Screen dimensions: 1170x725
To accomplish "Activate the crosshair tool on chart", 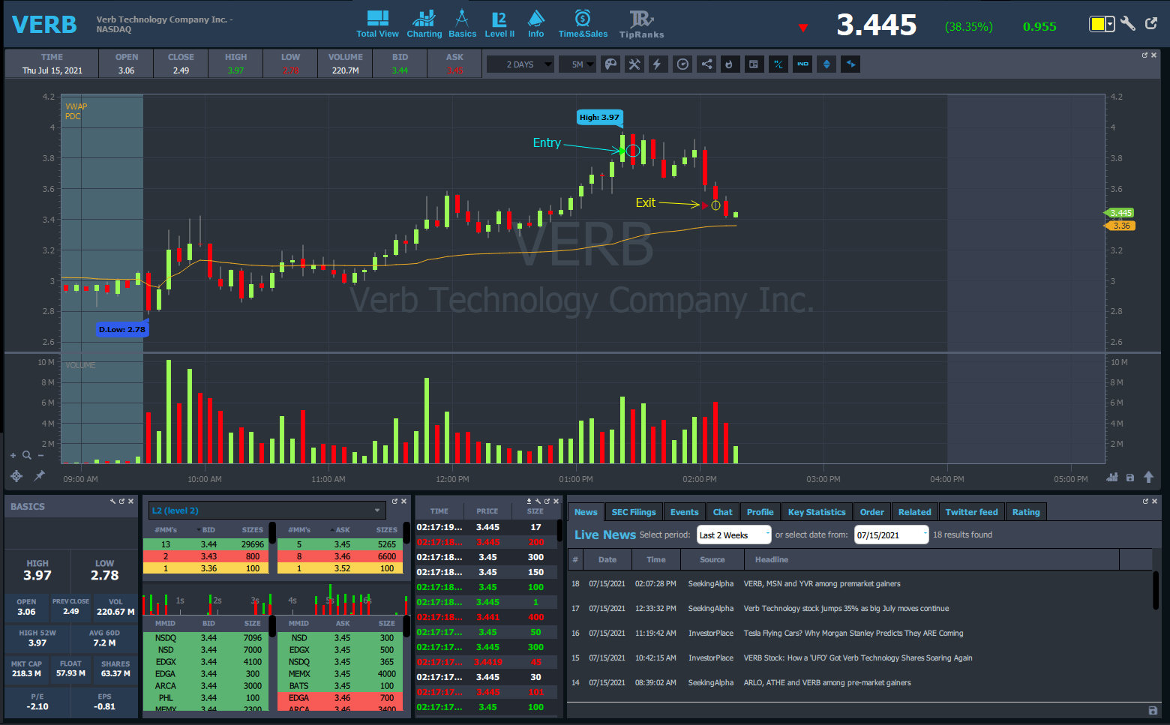I will click(16, 476).
